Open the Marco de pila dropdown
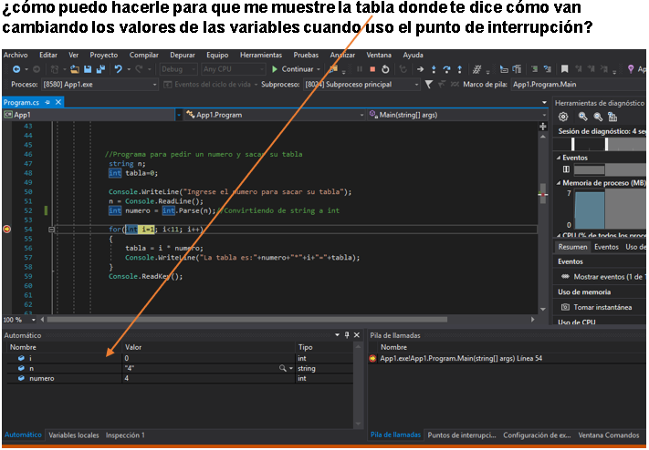Image resolution: width=649 pixels, height=450 pixels. point(579,85)
